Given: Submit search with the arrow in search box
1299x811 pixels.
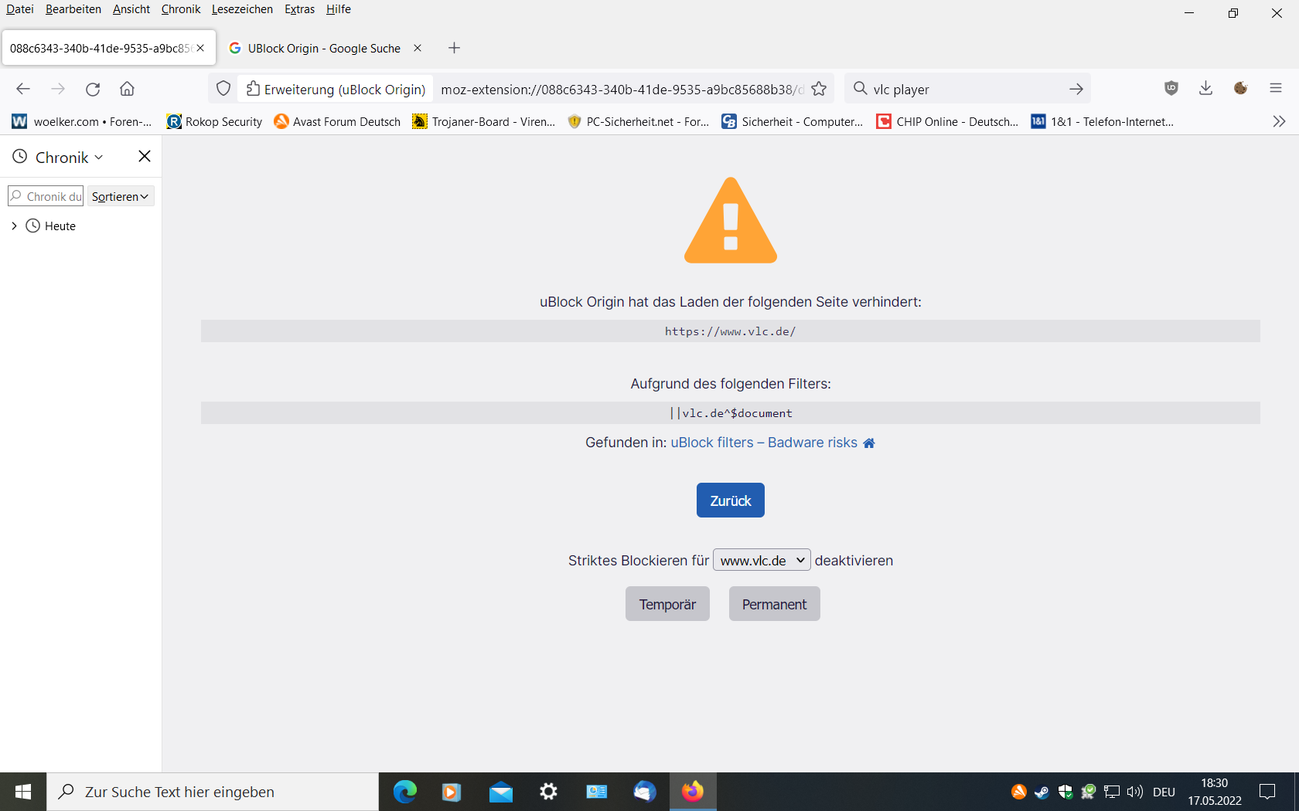Looking at the screenshot, I should [1076, 89].
